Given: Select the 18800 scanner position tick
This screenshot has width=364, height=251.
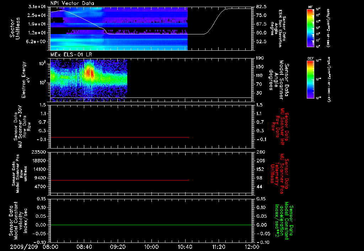Looking at the screenshot, I should click(x=39, y=161).
